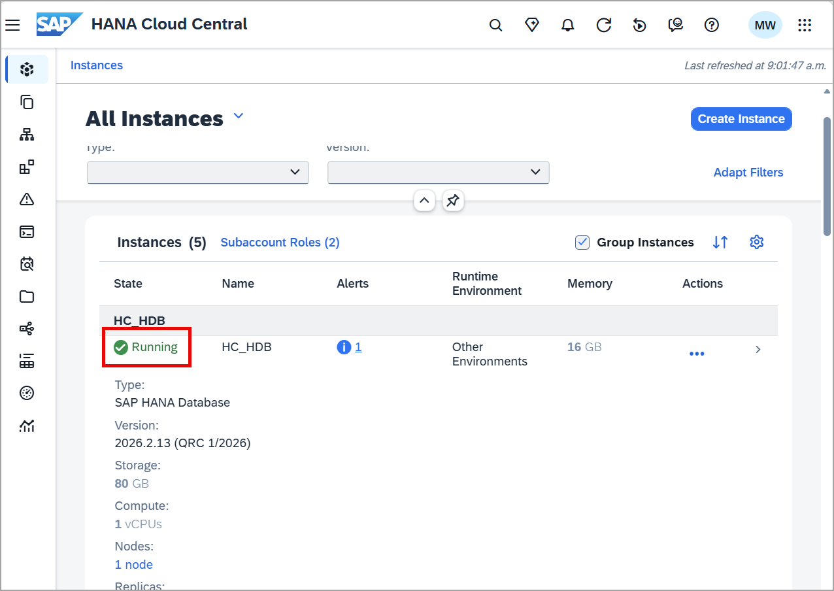834x591 pixels.
Task: Open the diamond Joule assistant icon
Action: point(532,25)
